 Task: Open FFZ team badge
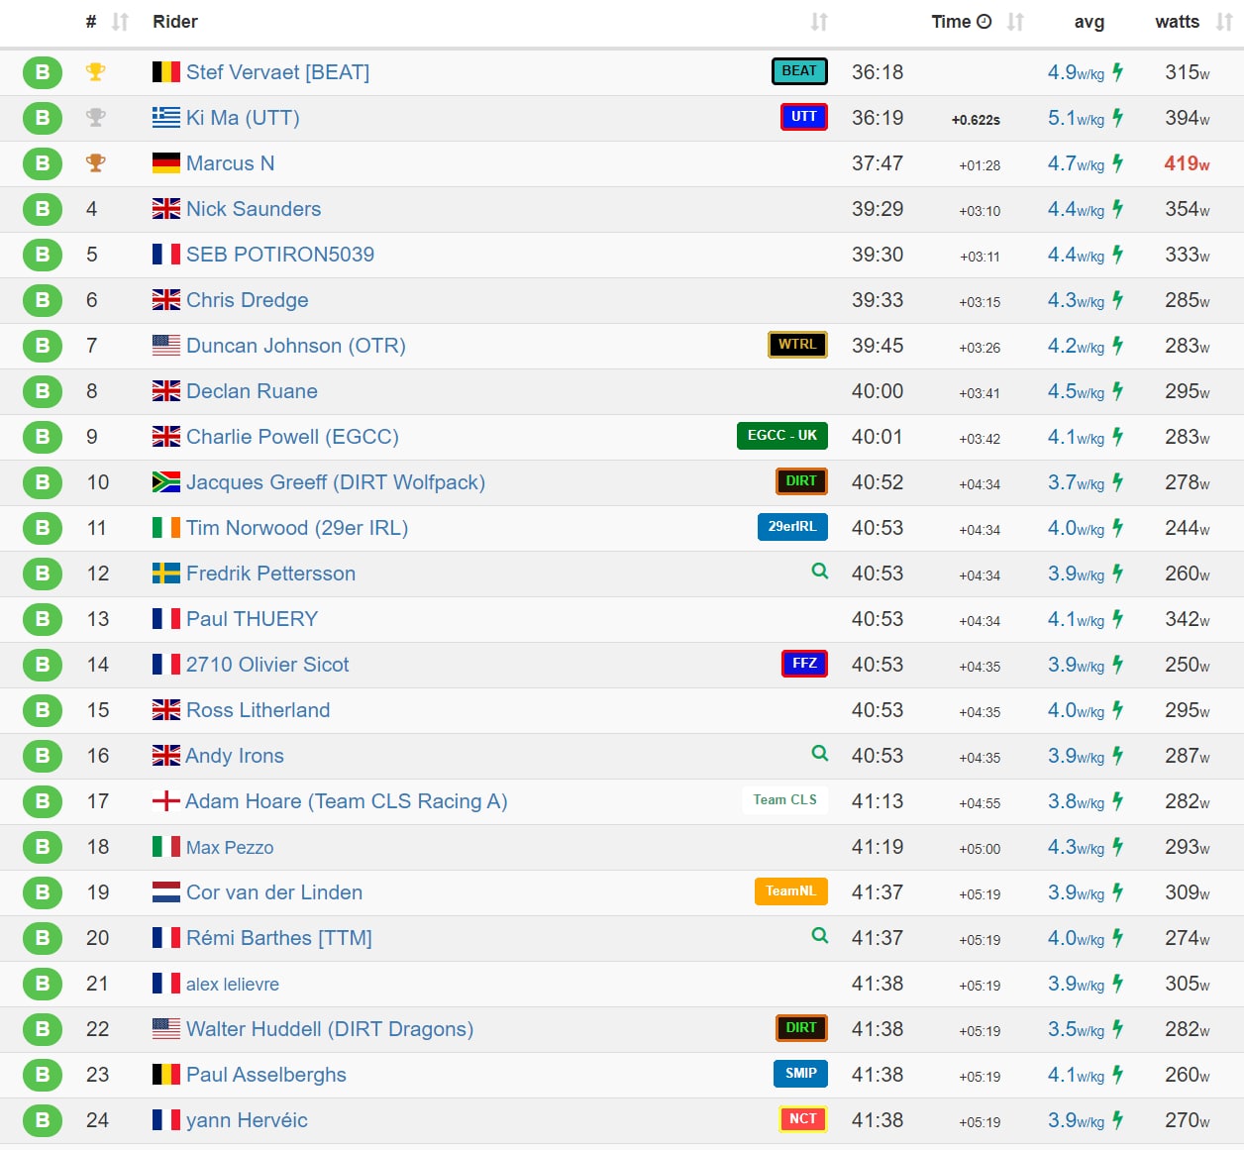[x=804, y=664]
